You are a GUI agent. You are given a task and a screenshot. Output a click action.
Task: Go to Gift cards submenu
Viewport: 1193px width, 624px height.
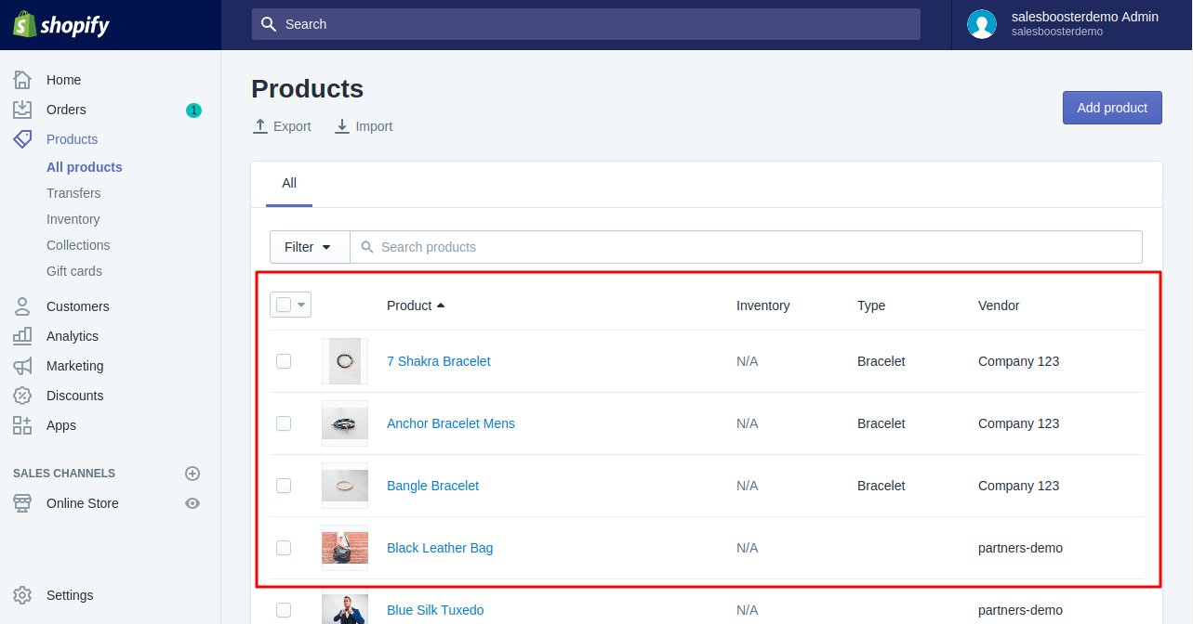click(74, 271)
